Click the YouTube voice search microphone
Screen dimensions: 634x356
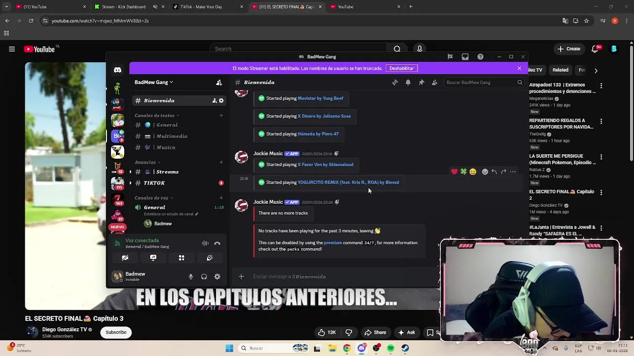point(420,49)
